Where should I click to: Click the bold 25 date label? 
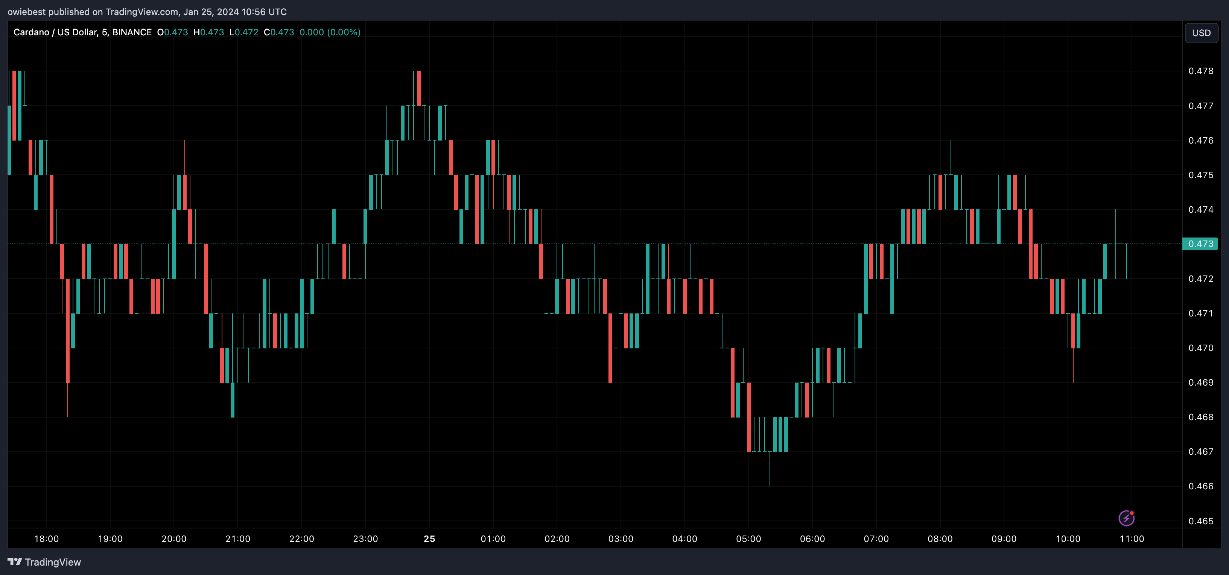[x=429, y=539]
